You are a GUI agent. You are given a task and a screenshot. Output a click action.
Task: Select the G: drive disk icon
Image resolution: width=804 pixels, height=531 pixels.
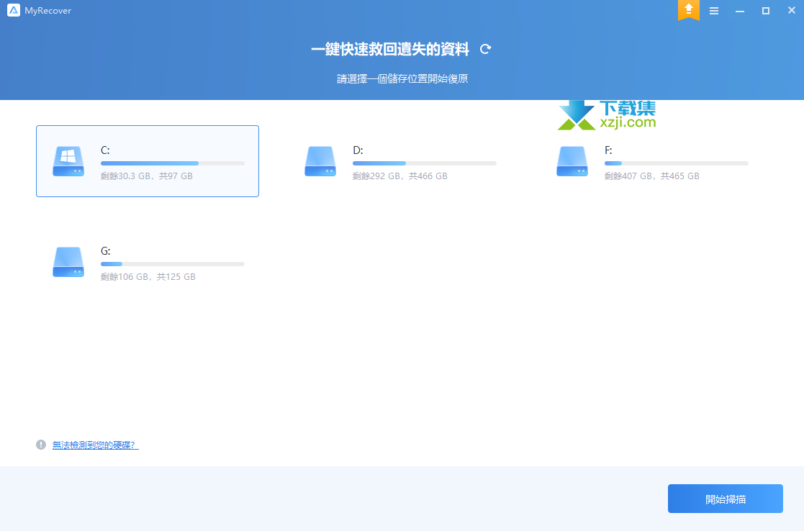pyautogui.click(x=68, y=262)
